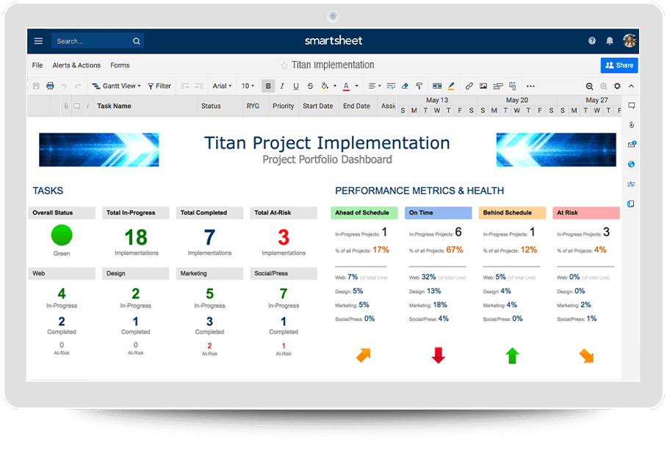This screenshot has width=667, height=470.
Task: Click the insert image icon
Action: pyautogui.click(x=483, y=86)
